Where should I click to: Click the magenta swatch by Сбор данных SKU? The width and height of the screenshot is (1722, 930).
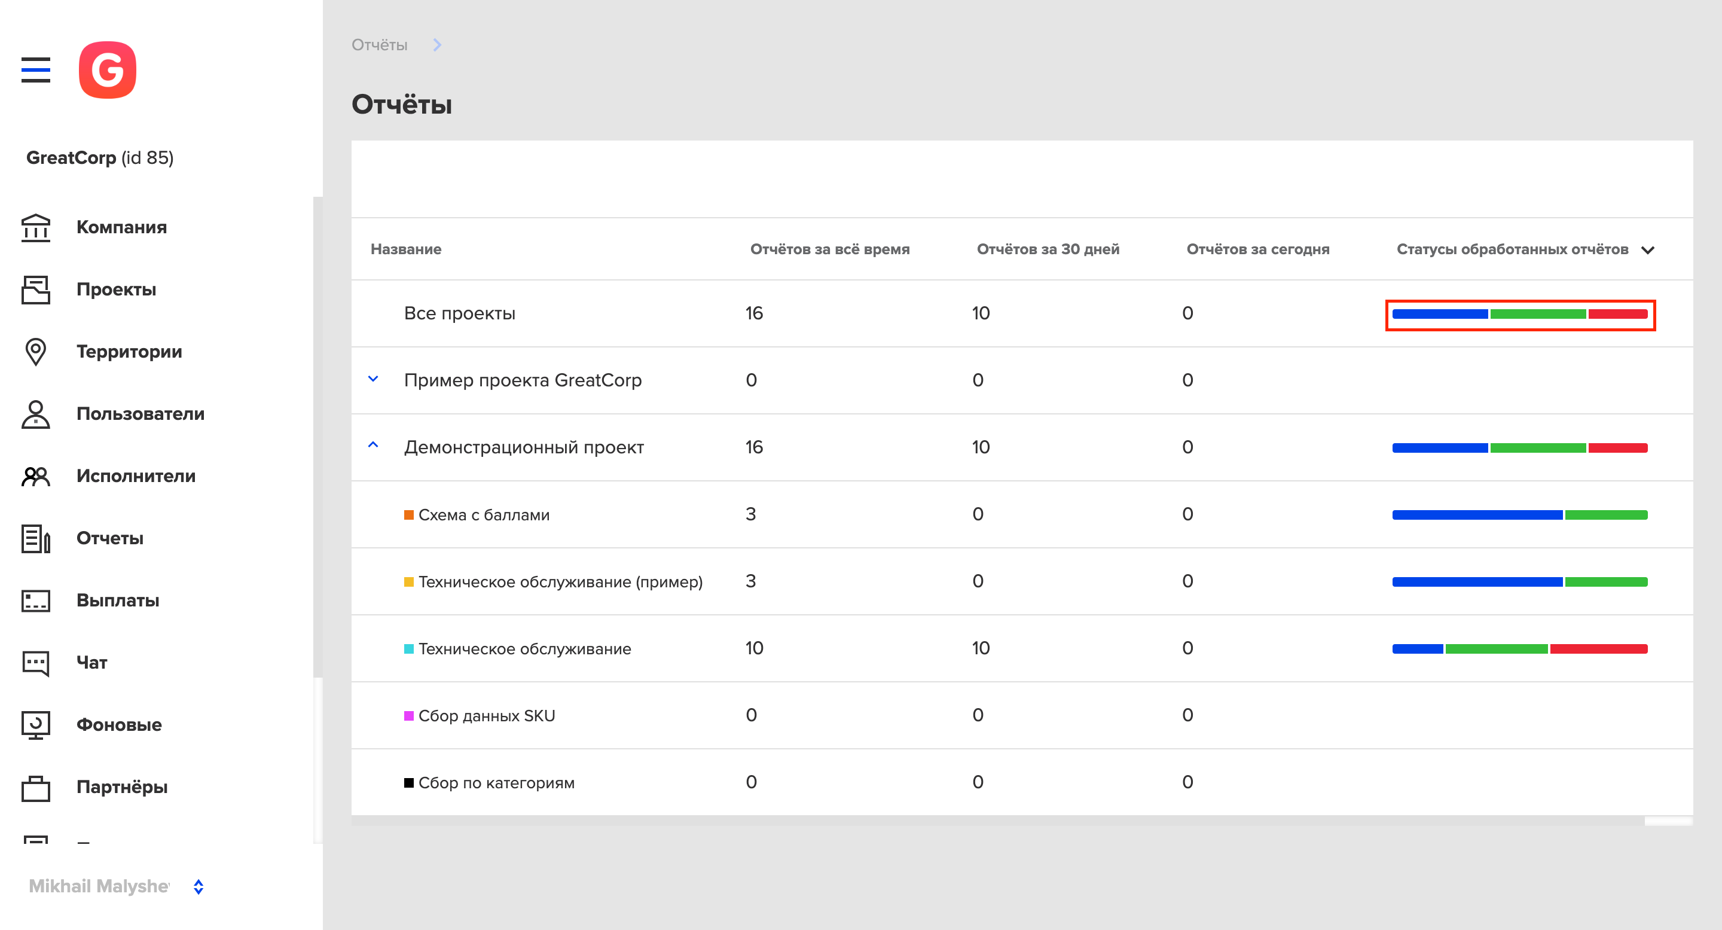pyautogui.click(x=408, y=715)
